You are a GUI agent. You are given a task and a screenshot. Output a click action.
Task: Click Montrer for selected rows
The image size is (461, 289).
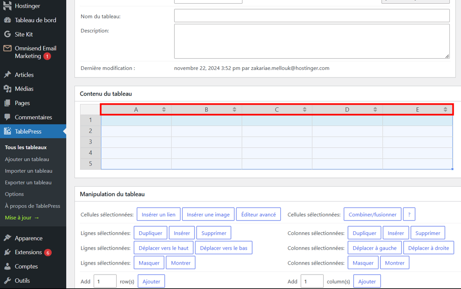(x=181, y=262)
